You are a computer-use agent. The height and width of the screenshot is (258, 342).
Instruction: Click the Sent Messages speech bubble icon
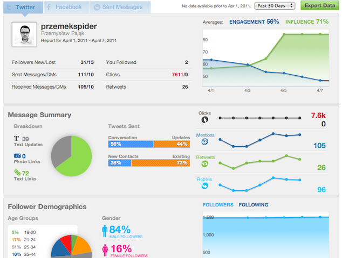pos(97,8)
